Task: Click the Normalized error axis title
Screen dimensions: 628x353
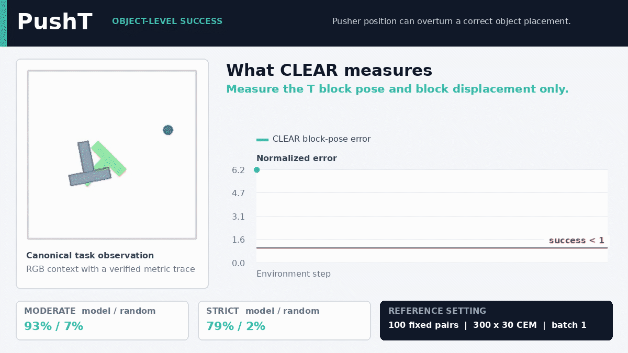Action: 297,158
